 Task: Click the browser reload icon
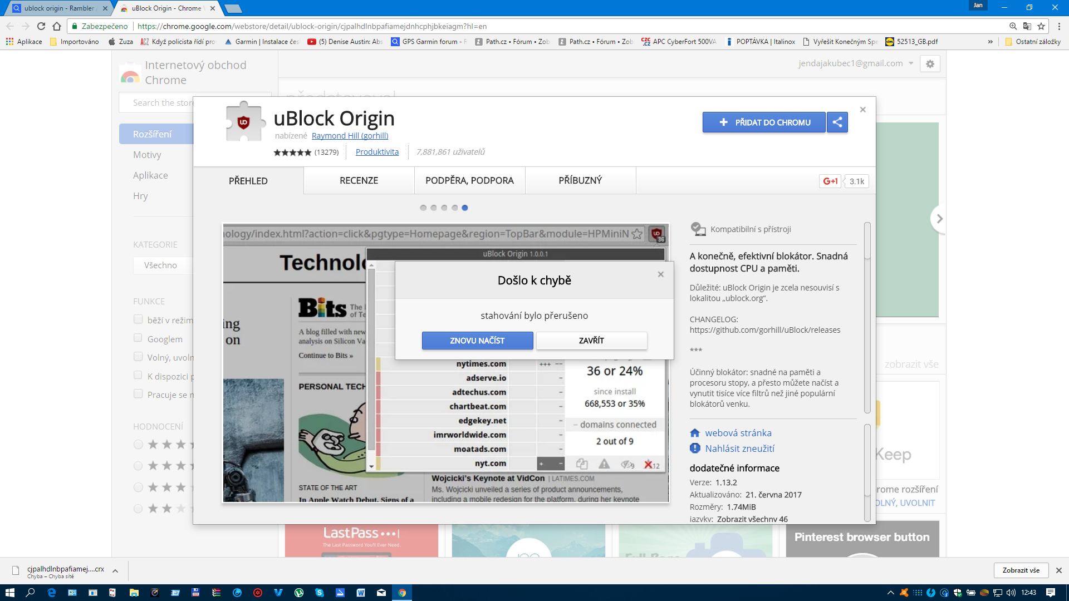[41, 26]
